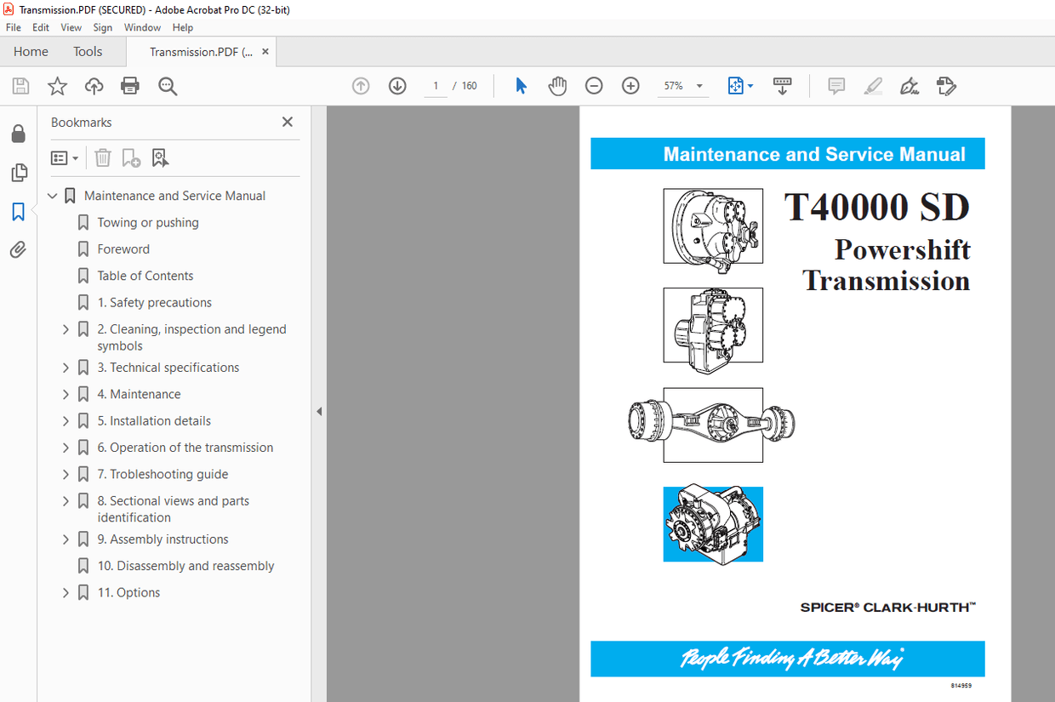Viewport: 1055px width, 702px height.
Task: Collapse the navigation pane
Action: (319, 411)
